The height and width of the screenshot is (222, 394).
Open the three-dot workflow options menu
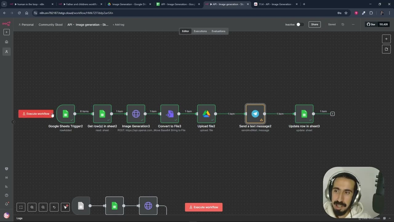pos(353,24)
